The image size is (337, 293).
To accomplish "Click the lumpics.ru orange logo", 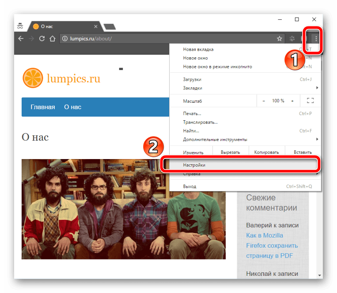I will [32, 78].
